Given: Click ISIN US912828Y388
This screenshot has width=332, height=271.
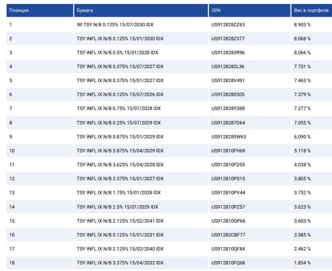Looking at the screenshot, I should coord(228,108).
